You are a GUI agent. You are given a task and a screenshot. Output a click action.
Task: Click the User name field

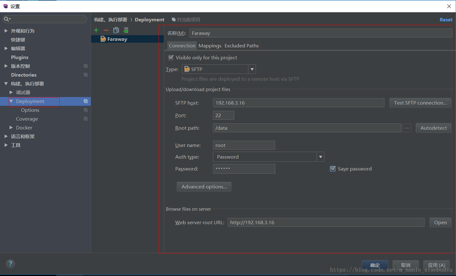coord(244,145)
